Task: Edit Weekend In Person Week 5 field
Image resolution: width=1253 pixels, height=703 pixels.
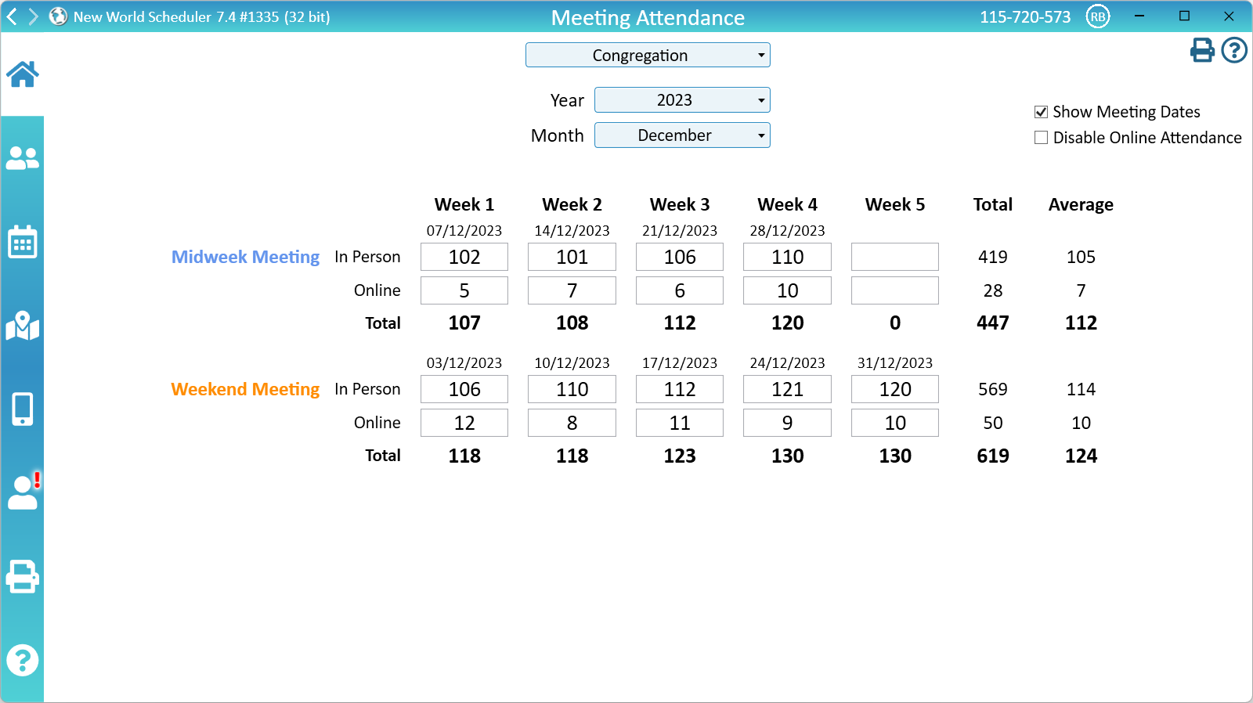Action: coord(895,389)
